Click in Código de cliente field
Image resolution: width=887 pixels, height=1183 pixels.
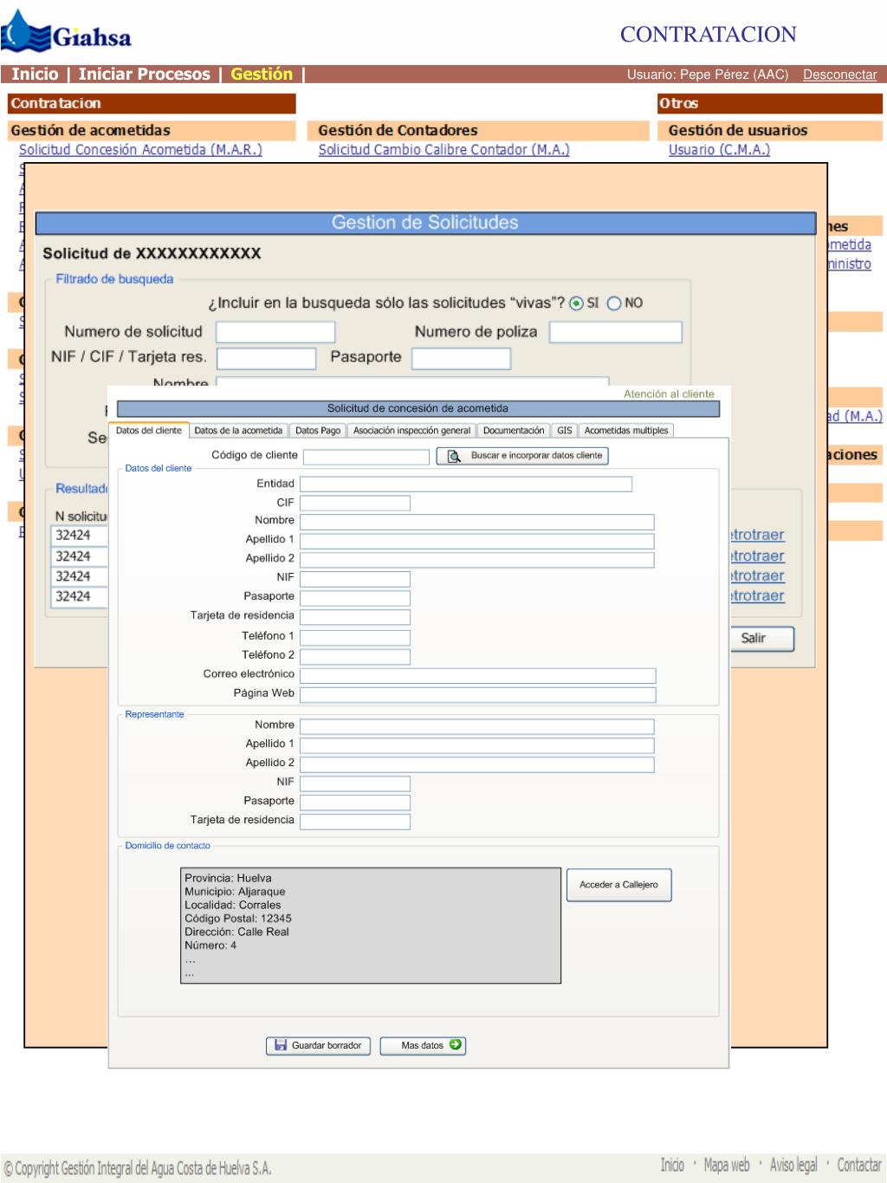366,457
